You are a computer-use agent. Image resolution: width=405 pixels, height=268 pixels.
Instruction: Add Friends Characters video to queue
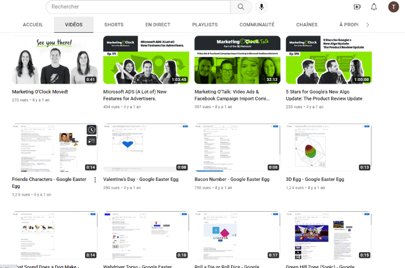pyautogui.click(x=92, y=141)
